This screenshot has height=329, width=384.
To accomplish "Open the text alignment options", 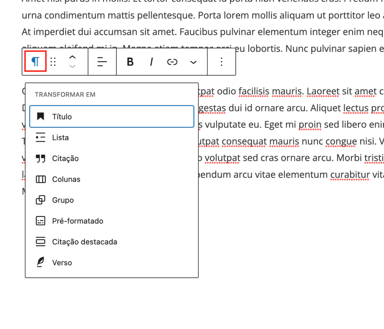I will click(x=102, y=62).
